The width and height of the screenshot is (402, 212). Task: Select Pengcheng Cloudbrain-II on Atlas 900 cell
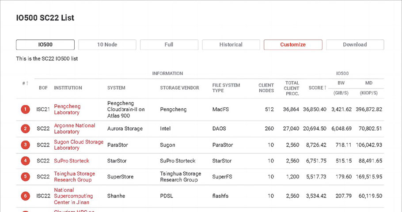tap(126, 110)
